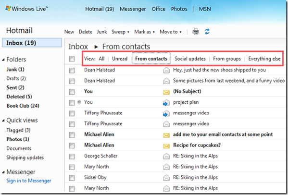Click the Delete toolbar button
The width and height of the screenshot is (288, 195).
tap(86, 32)
